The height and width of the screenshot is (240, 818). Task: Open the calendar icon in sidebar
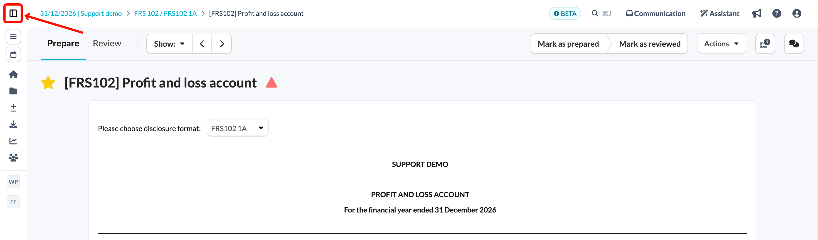click(x=13, y=54)
